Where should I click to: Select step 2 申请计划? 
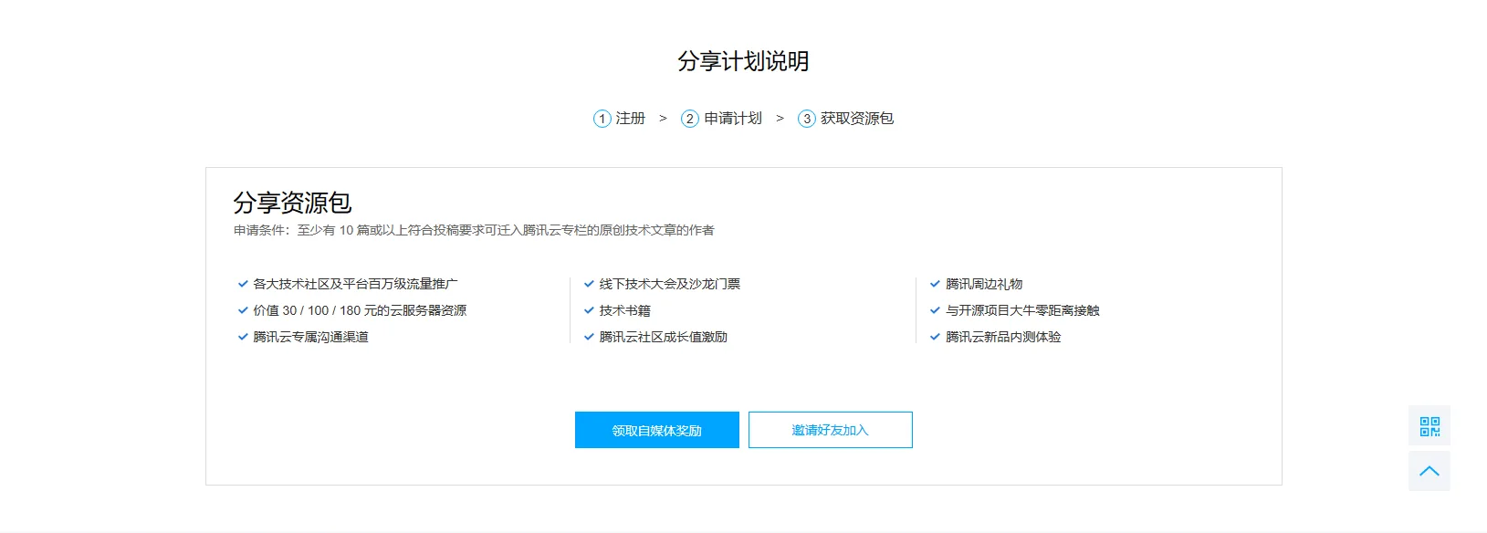point(721,119)
